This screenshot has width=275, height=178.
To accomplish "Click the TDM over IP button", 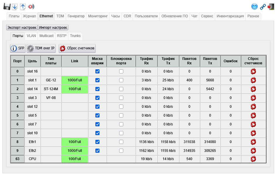I will click(41, 48).
